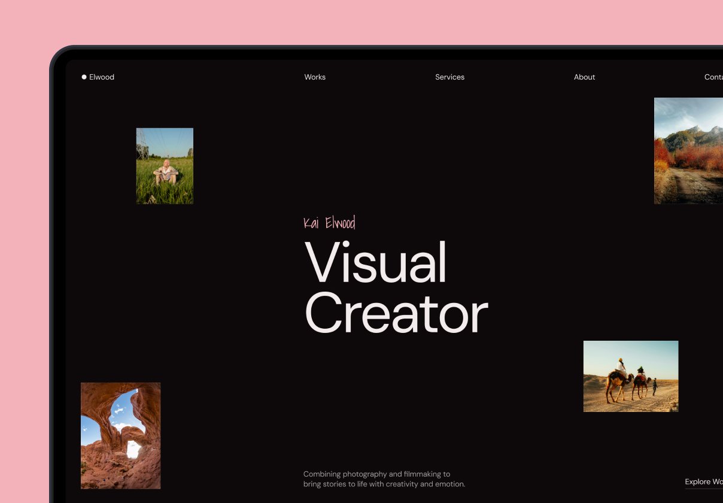Open the man sitting in grass photo
The height and width of the screenshot is (503, 723).
(165, 166)
